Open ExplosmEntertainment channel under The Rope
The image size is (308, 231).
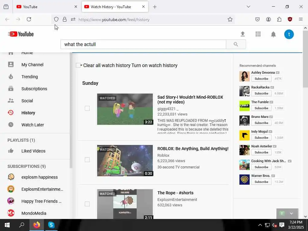[x=177, y=200]
